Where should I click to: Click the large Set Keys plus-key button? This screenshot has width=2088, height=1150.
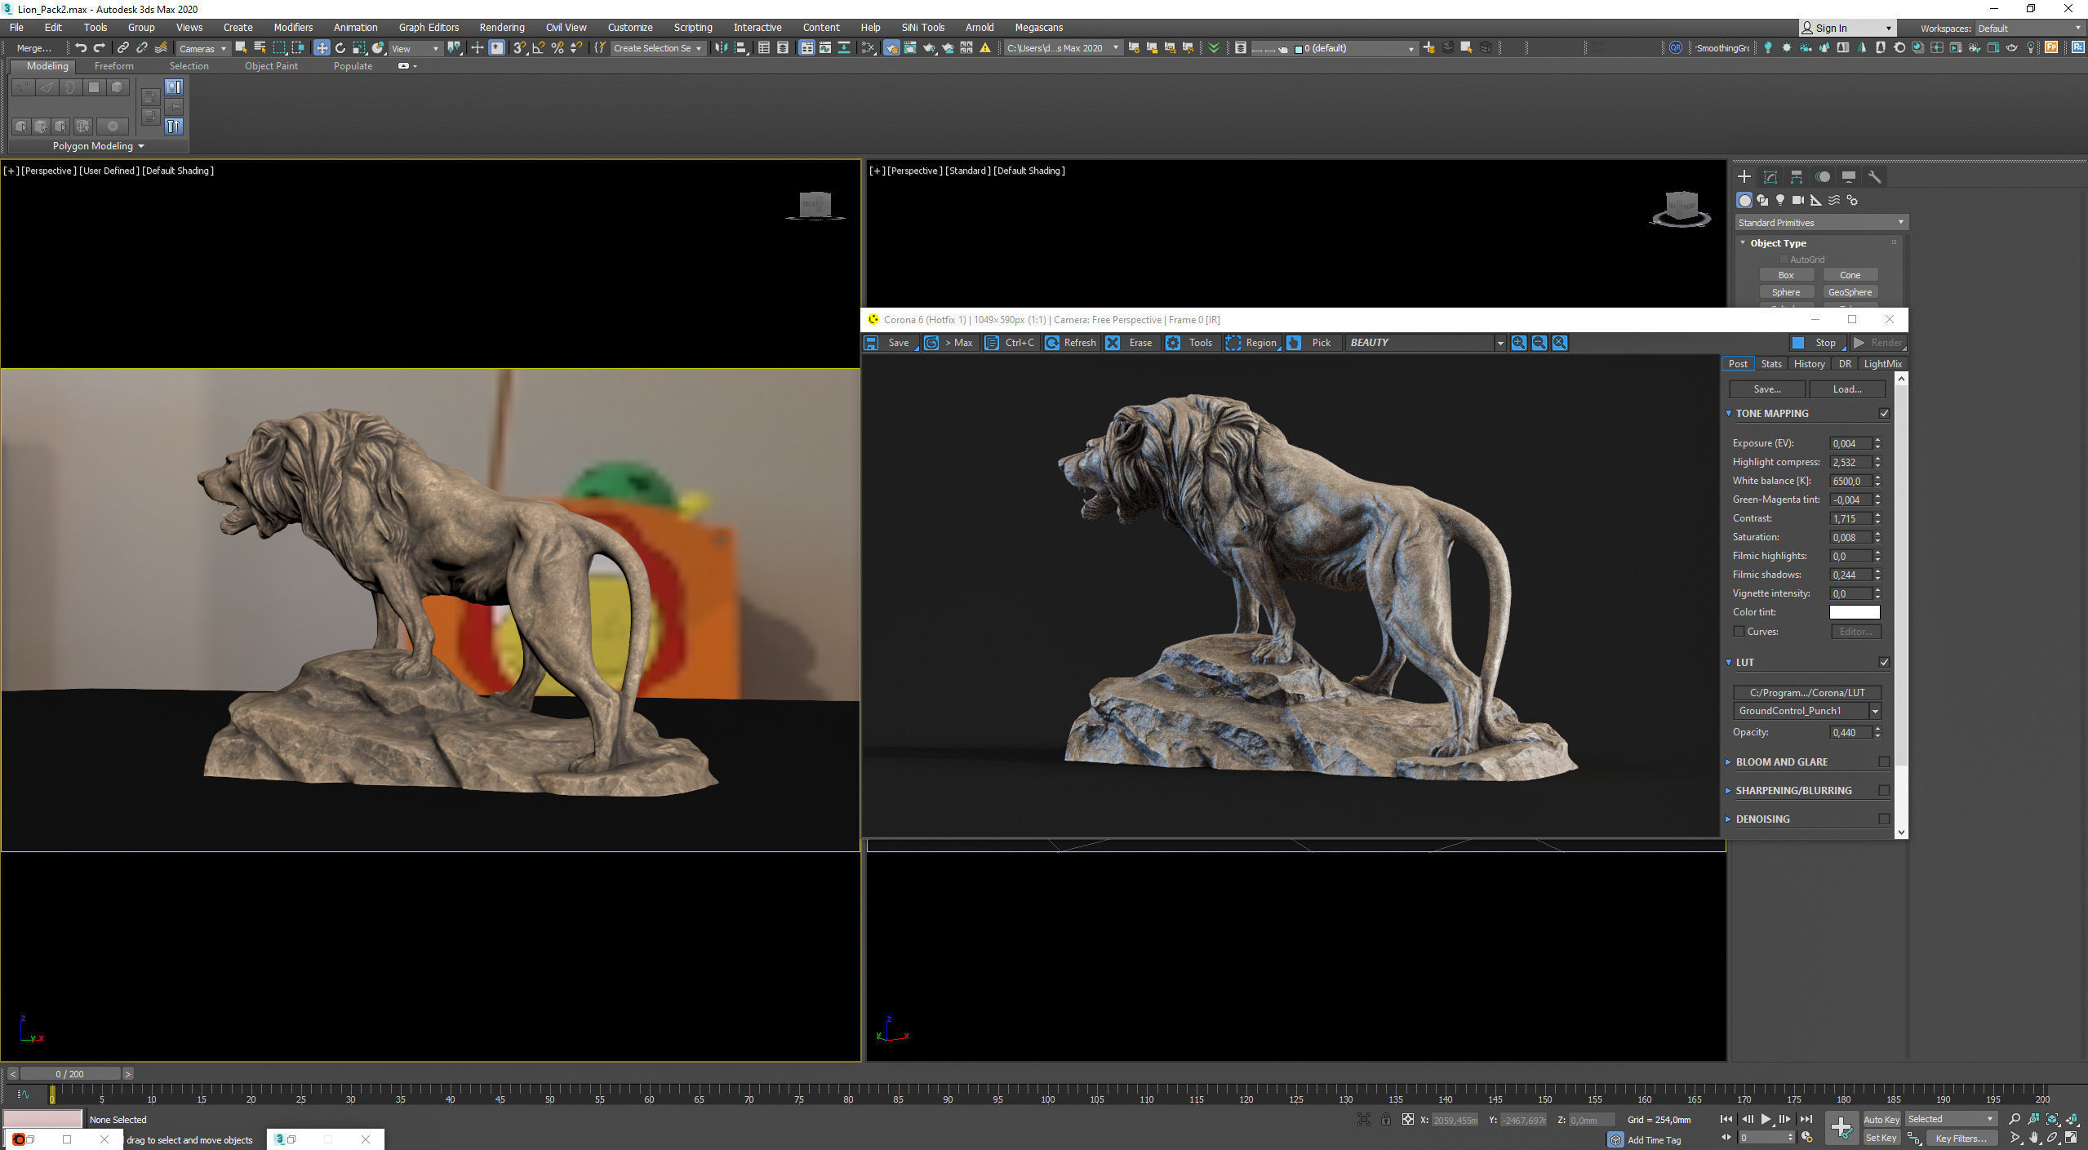(1841, 1128)
